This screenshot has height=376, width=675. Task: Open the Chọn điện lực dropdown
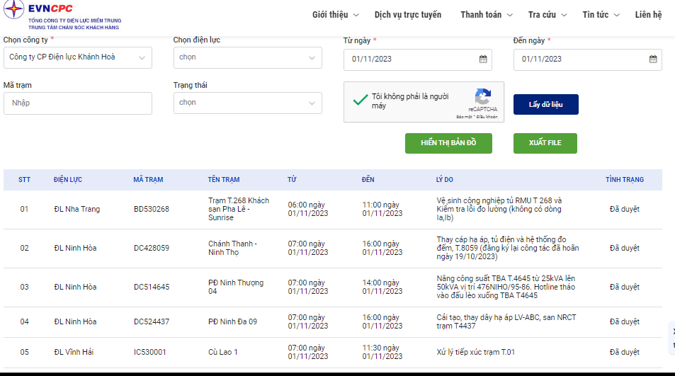(x=247, y=57)
